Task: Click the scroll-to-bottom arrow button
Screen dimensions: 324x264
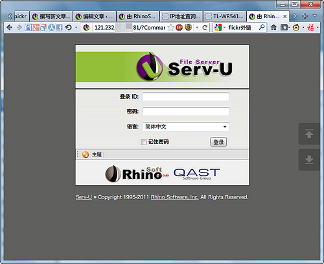Action: coord(309,160)
